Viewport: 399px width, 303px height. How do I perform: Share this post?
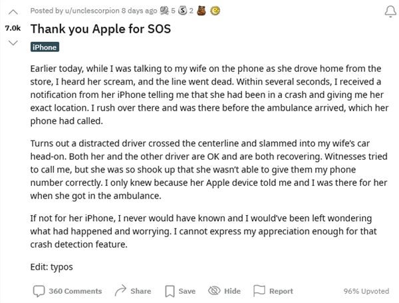pos(133,291)
